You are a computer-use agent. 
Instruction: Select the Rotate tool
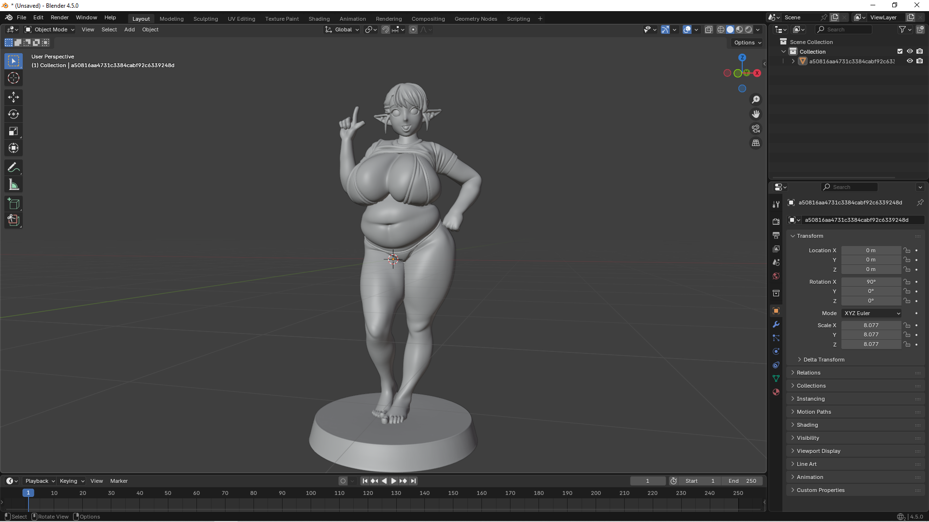pos(14,114)
